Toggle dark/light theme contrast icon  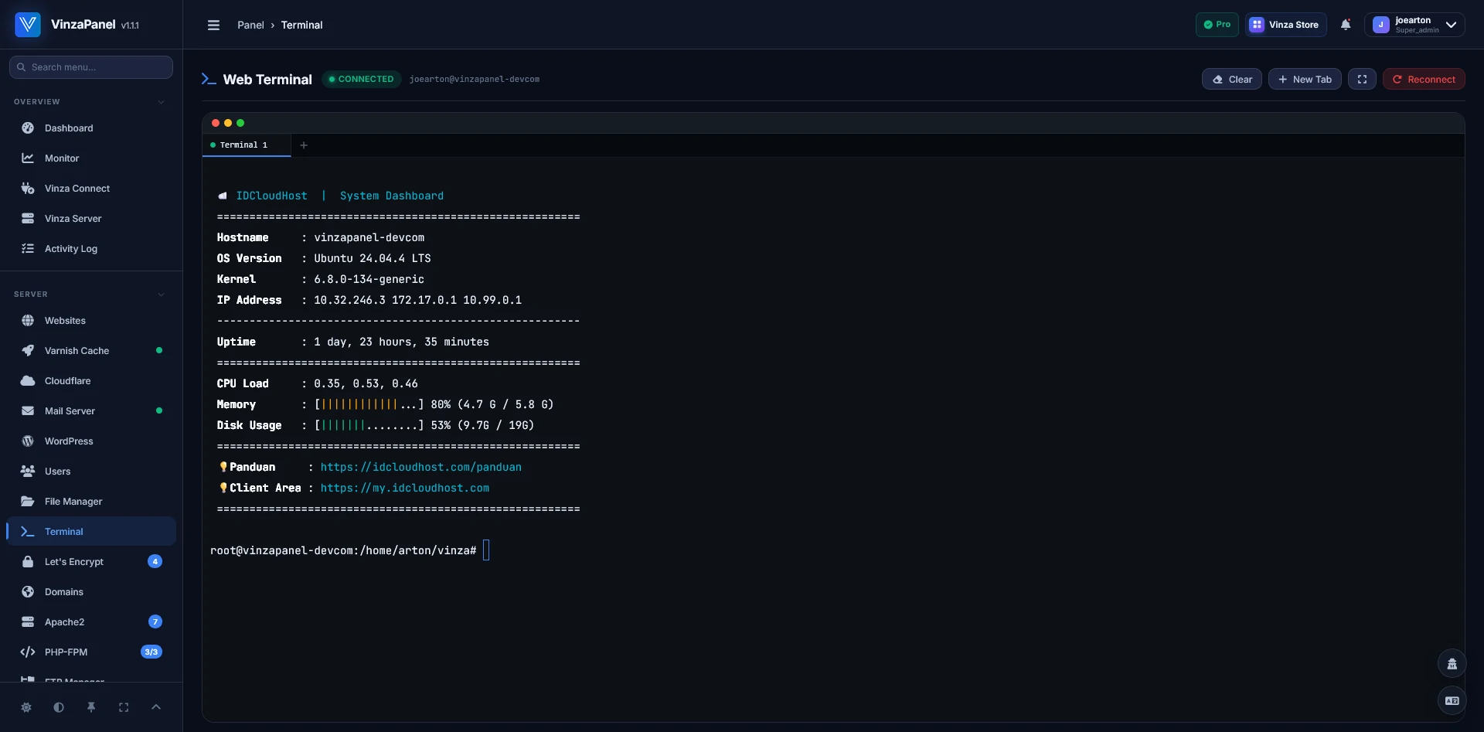[59, 707]
